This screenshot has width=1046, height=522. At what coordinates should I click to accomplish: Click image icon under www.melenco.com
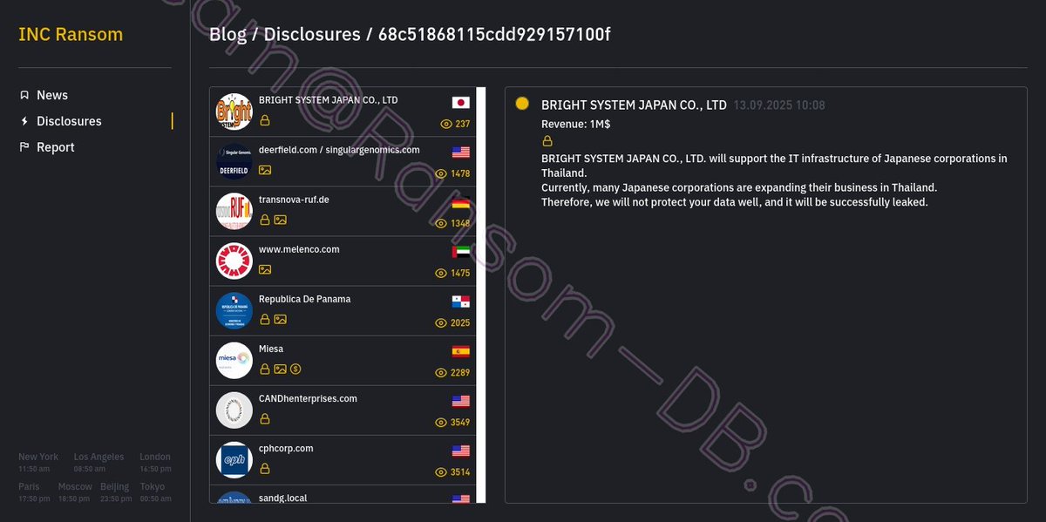coord(265,269)
